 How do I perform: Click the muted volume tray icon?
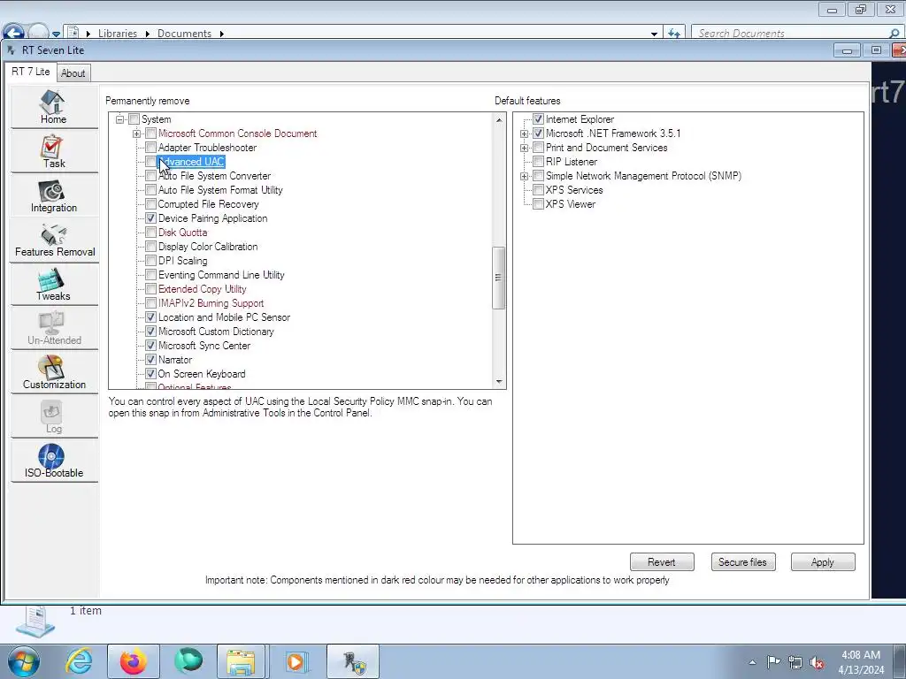tap(817, 662)
